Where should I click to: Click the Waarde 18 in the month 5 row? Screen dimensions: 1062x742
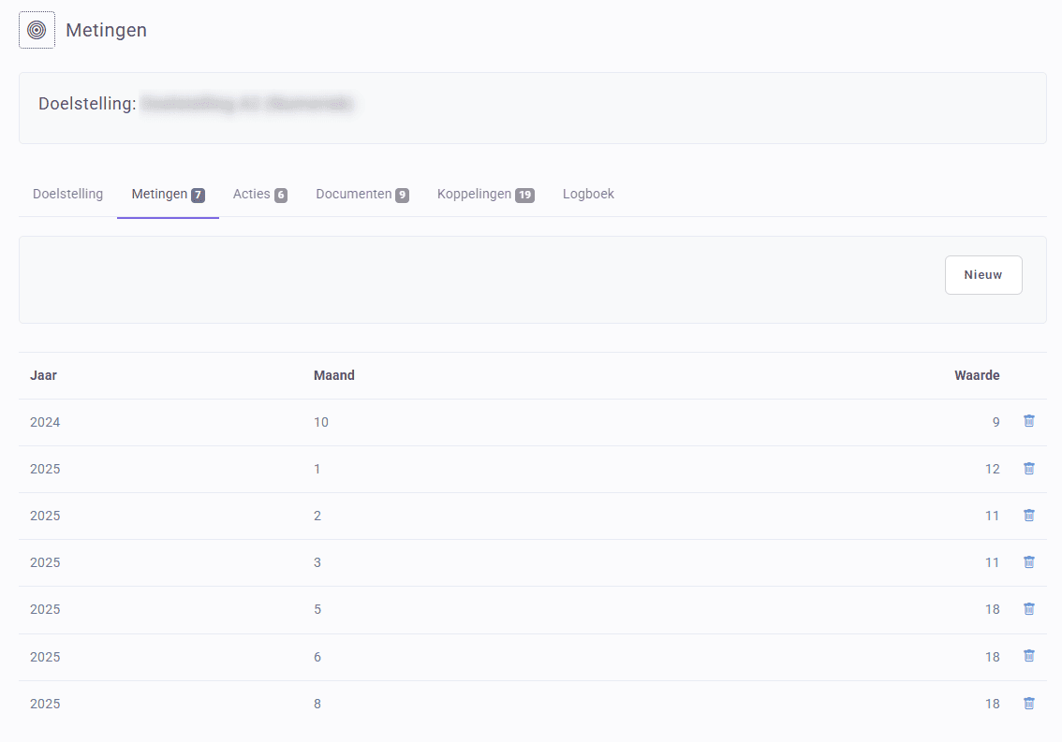tap(993, 609)
